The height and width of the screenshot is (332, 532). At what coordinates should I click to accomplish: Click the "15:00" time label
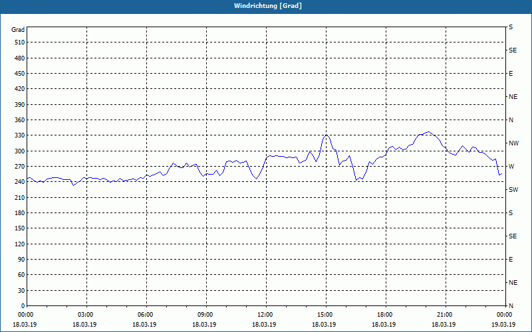point(326,315)
